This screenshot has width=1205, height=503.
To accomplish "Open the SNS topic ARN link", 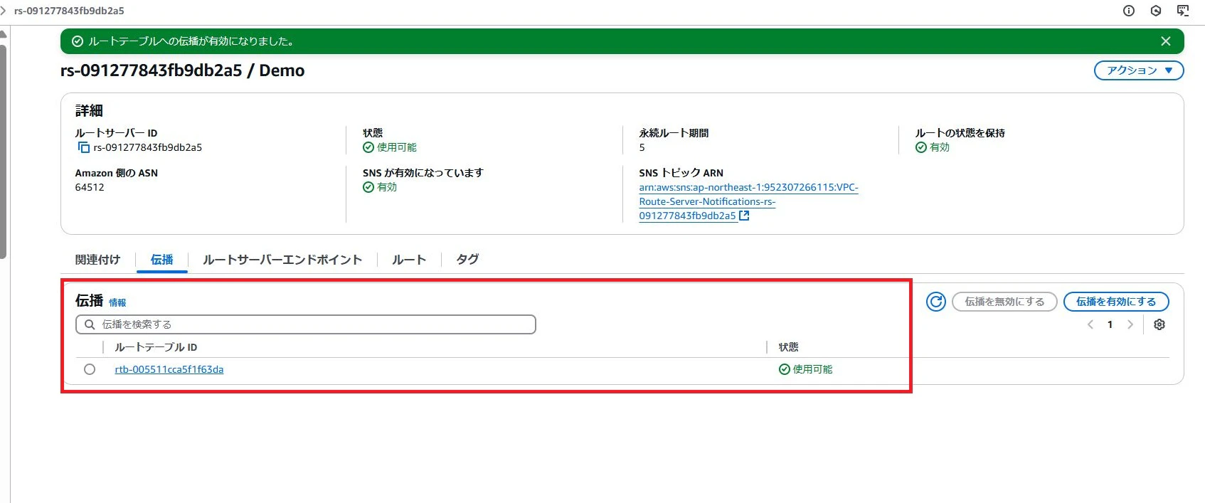I will pos(748,201).
